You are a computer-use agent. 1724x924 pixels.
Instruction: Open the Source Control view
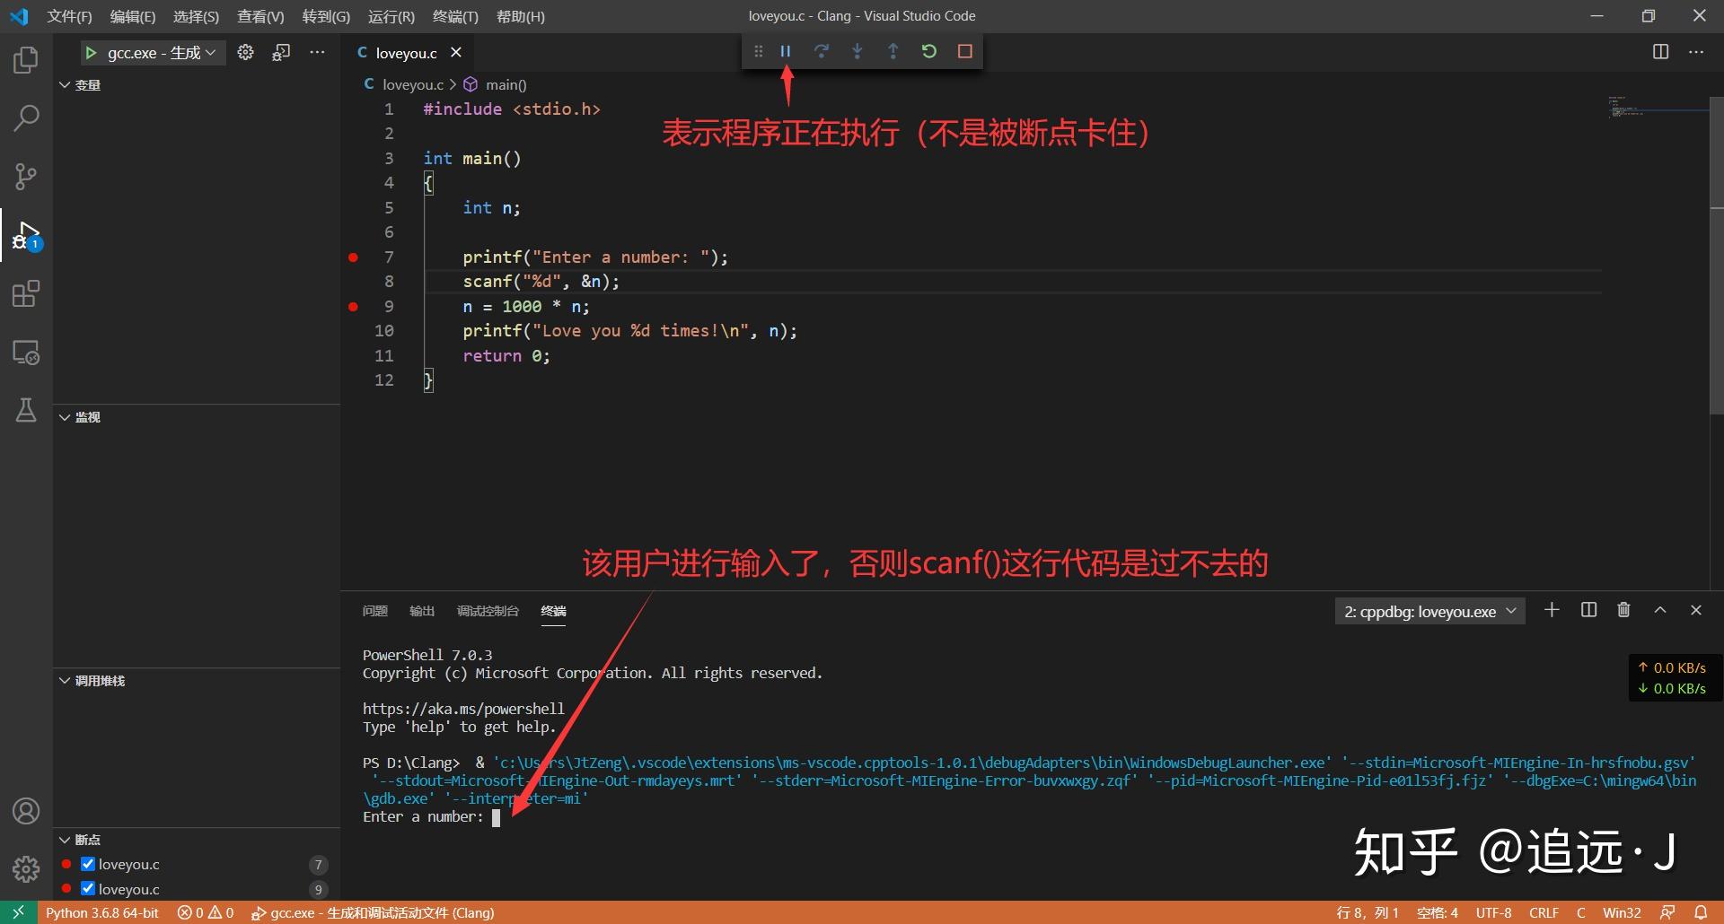[x=26, y=177]
